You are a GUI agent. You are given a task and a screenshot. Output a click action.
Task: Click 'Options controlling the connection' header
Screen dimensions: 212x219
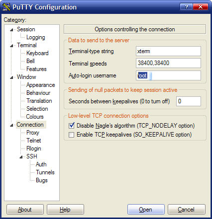tap(135, 29)
